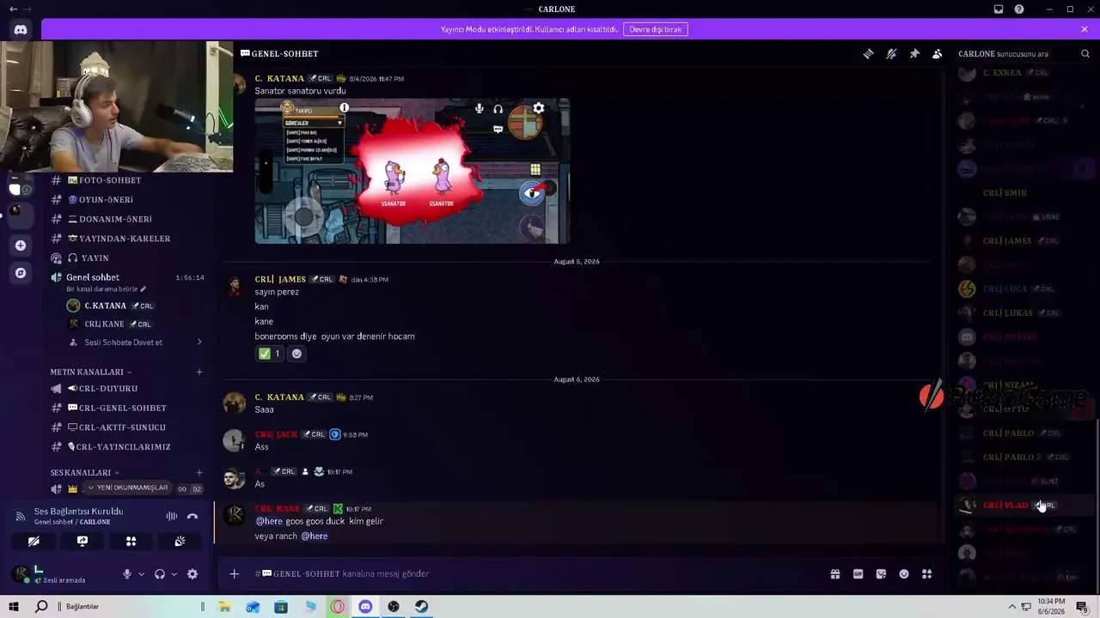
Task: Disconnect from voice with hang-up icon
Action: pos(192,517)
